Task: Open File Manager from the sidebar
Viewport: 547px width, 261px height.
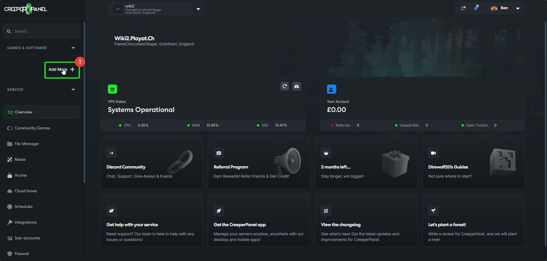Action: coord(27,144)
